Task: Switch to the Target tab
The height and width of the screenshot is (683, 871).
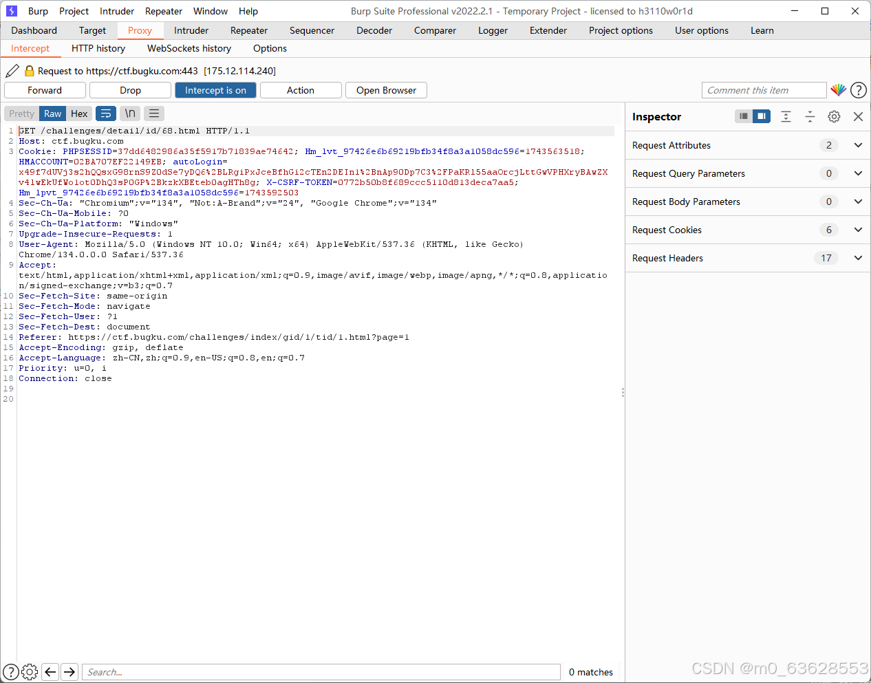Action: [x=92, y=30]
